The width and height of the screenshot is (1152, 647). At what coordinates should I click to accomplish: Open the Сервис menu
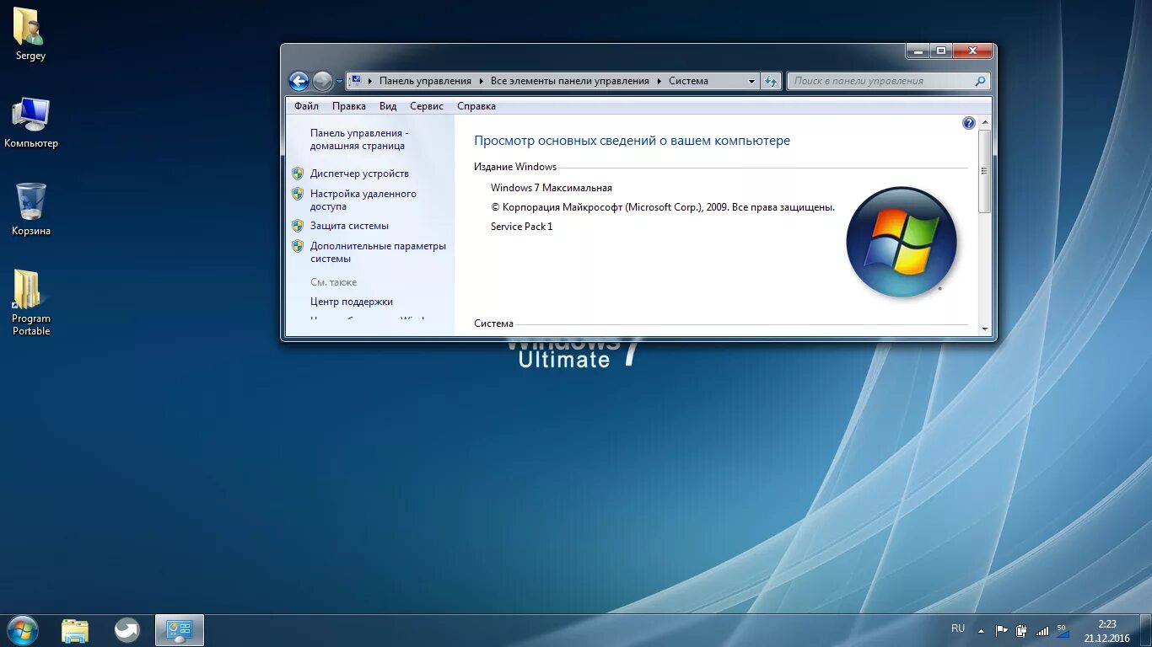coord(427,106)
